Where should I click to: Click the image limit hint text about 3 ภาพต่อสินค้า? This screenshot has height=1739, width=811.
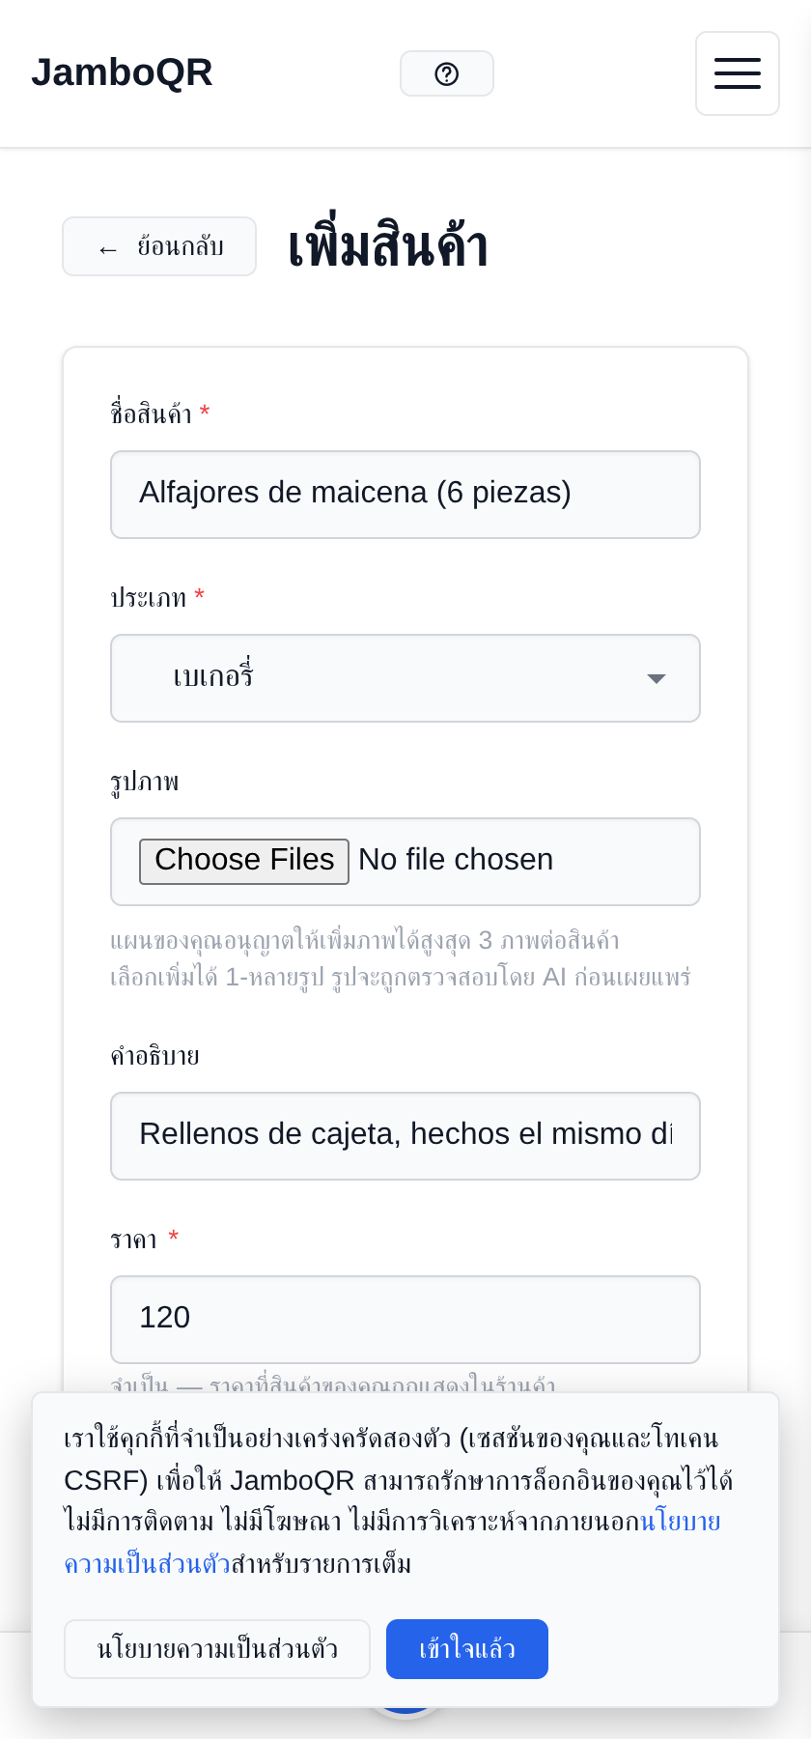(x=365, y=941)
